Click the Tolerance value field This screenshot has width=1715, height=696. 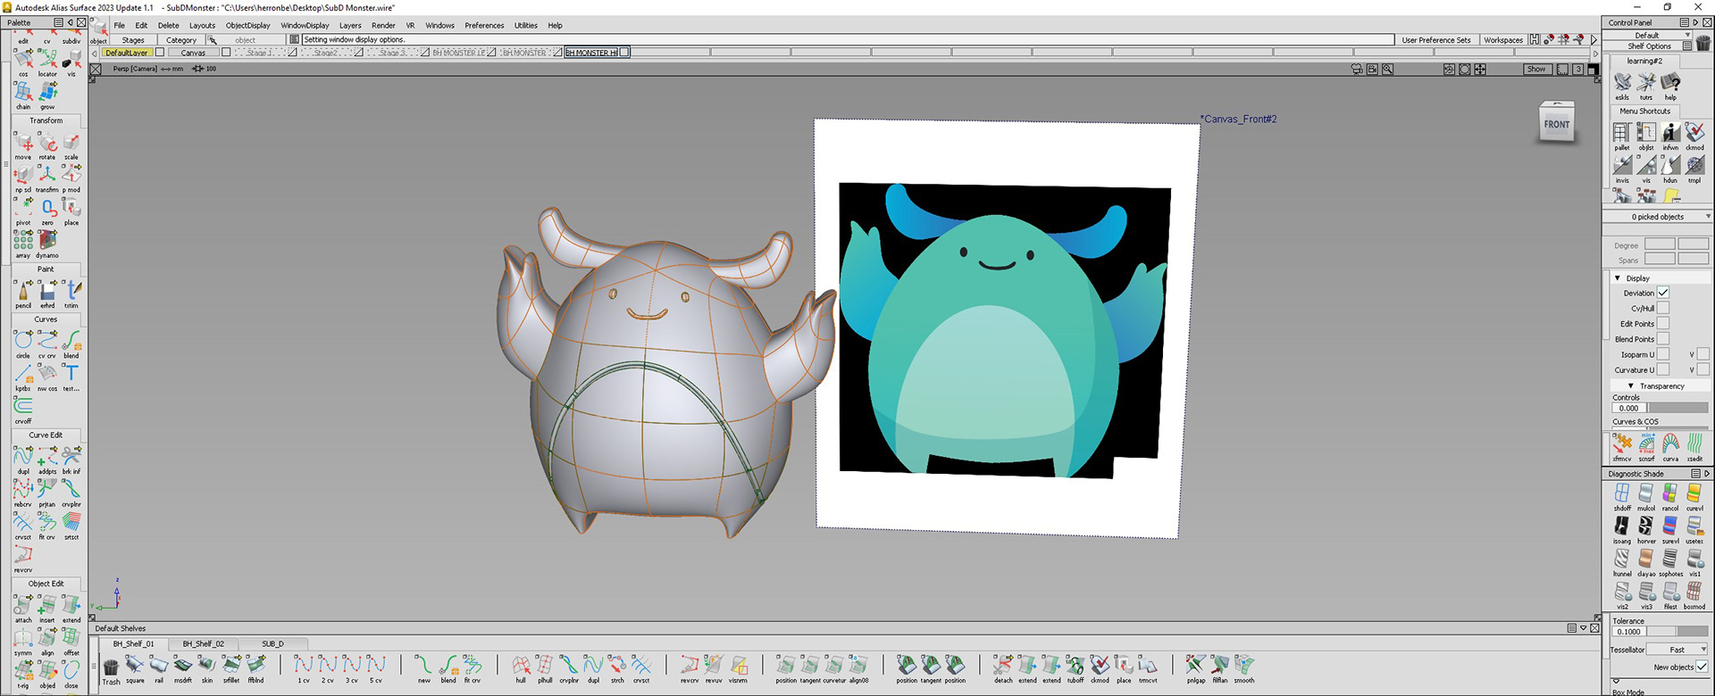[x=1628, y=631]
